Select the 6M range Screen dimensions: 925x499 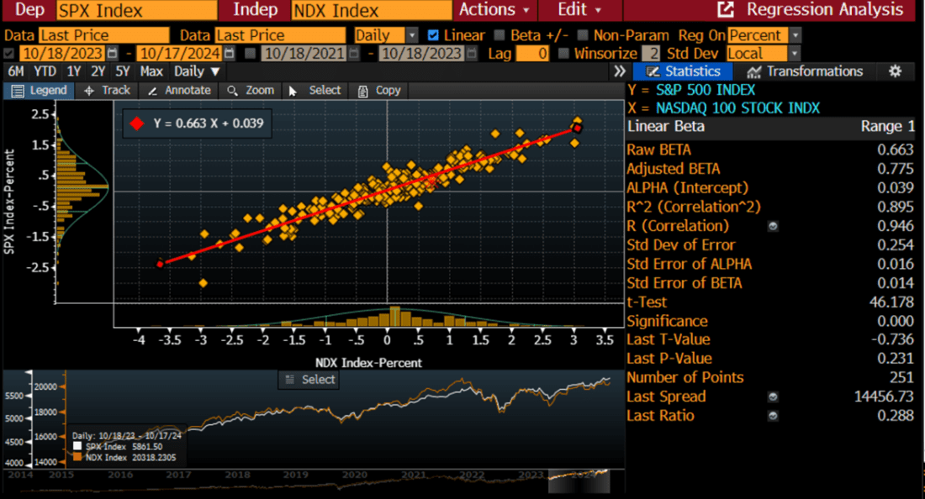pyautogui.click(x=16, y=72)
